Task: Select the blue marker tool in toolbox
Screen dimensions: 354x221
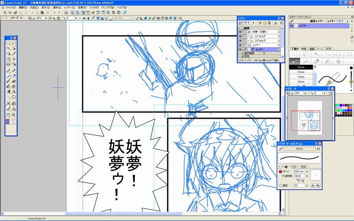Action: pyautogui.click(x=14, y=71)
